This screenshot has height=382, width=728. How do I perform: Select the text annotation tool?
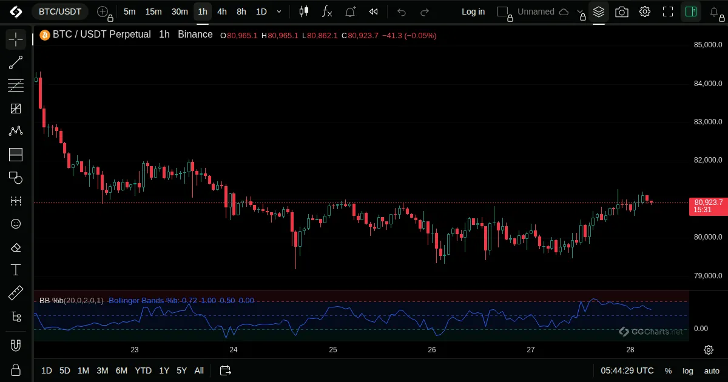[16, 270]
